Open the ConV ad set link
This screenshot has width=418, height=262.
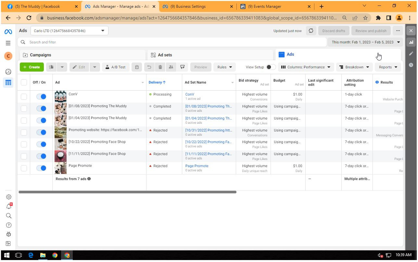tap(190, 94)
